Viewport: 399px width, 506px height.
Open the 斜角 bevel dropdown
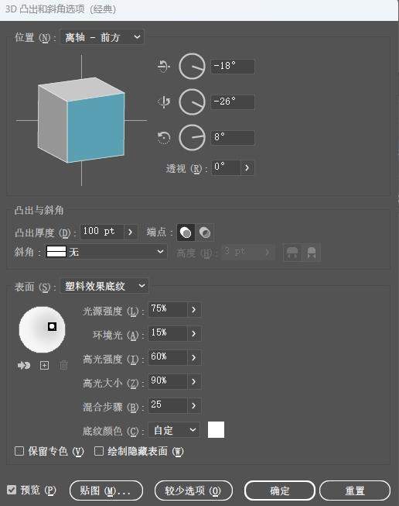pyautogui.click(x=106, y=251)
